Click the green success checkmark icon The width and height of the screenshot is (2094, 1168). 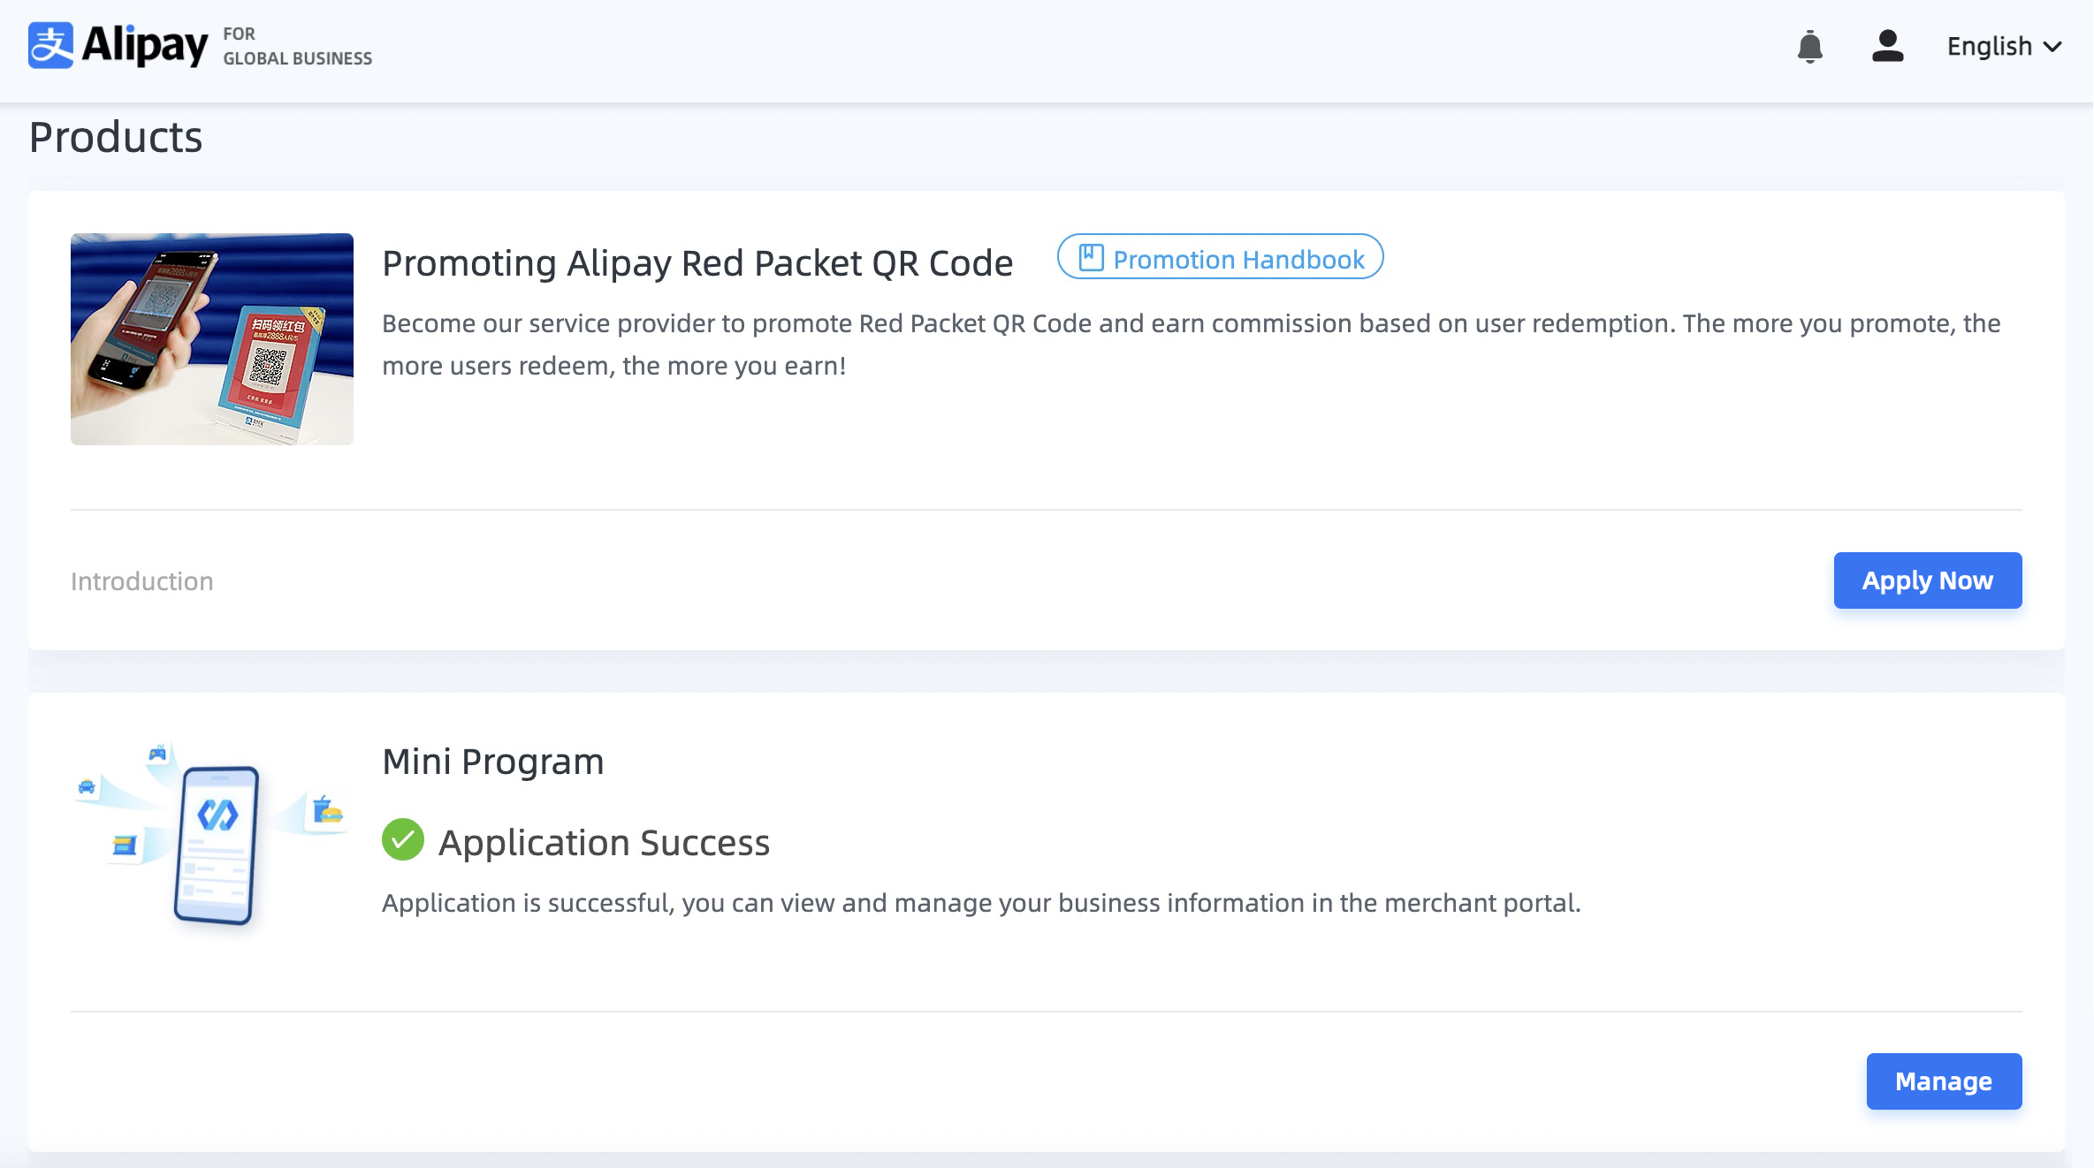point(402,841)
